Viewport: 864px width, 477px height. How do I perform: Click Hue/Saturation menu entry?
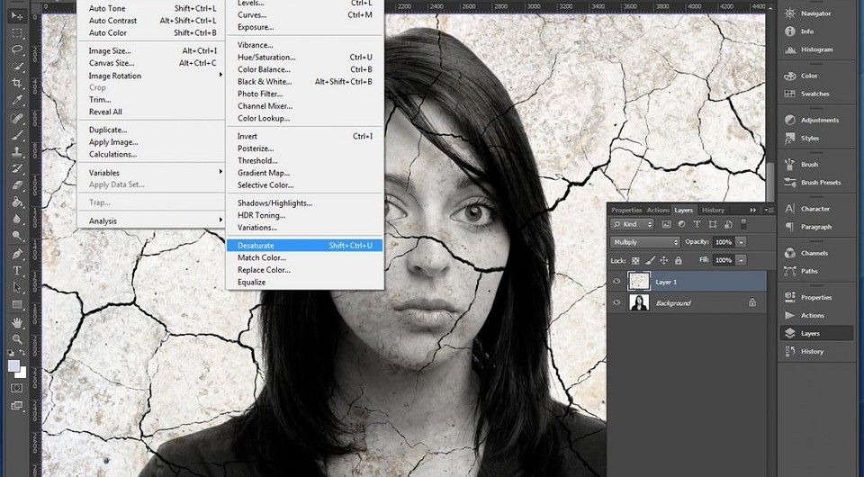[266, 58]
